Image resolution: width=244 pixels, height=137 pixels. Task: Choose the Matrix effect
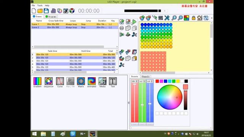(x=81, y=82)
